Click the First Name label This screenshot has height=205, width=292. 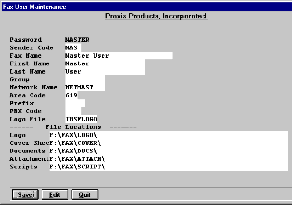coord(30,63)
